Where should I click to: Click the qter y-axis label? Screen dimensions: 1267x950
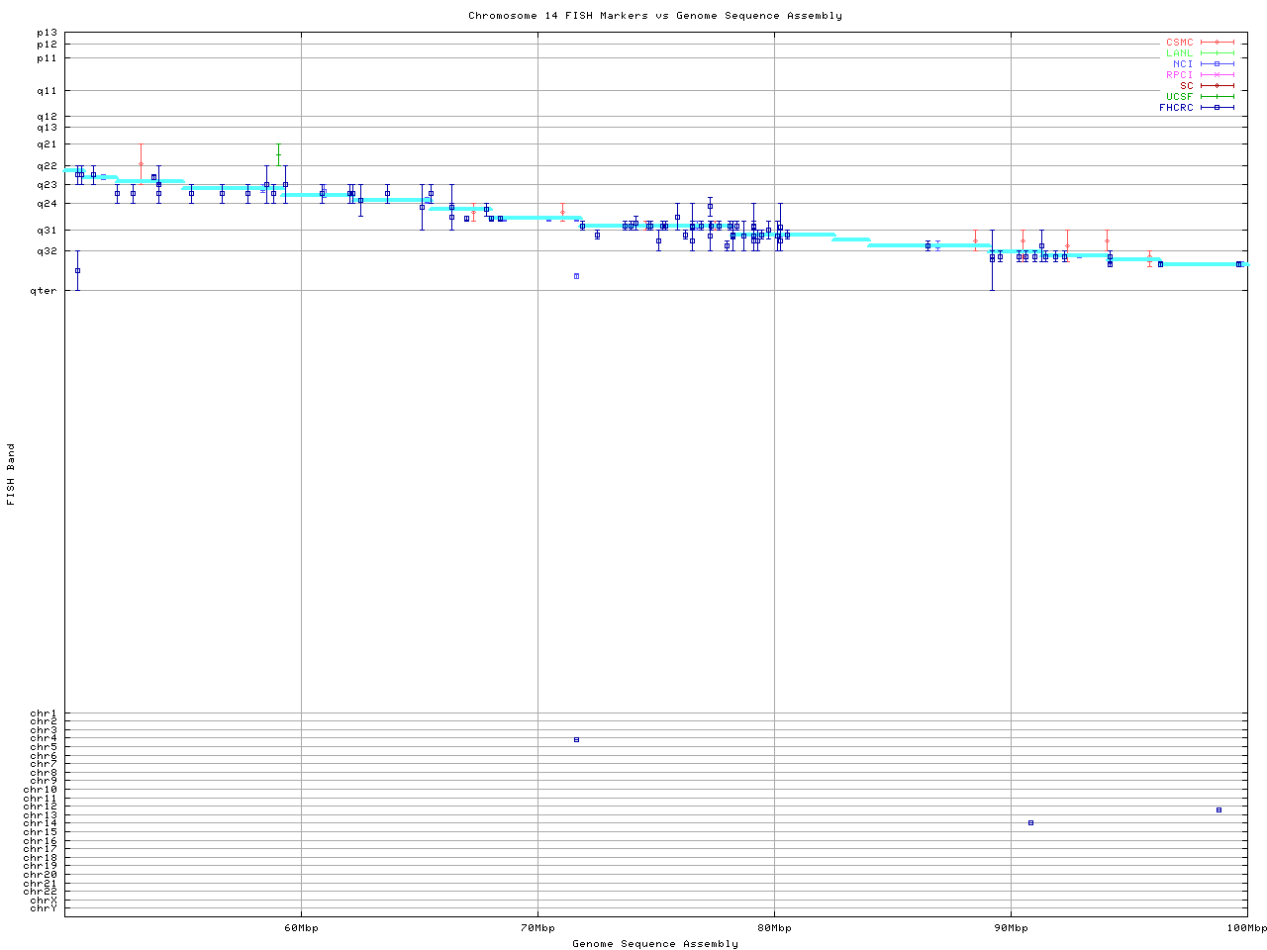click(x=46, y=291)
